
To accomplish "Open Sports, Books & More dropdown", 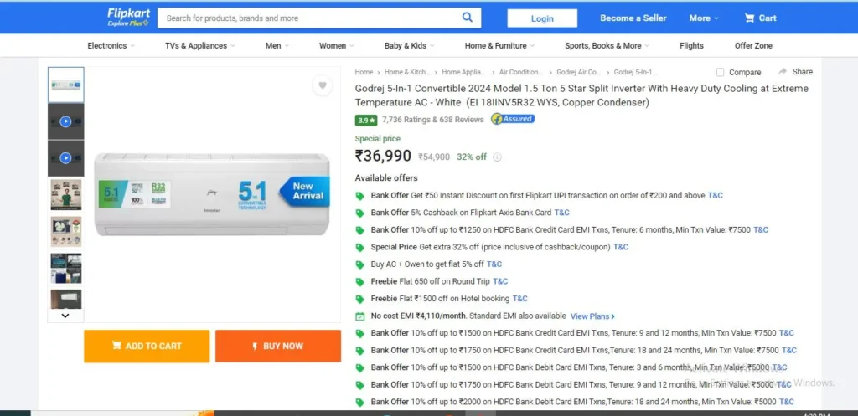I will 607,46.
